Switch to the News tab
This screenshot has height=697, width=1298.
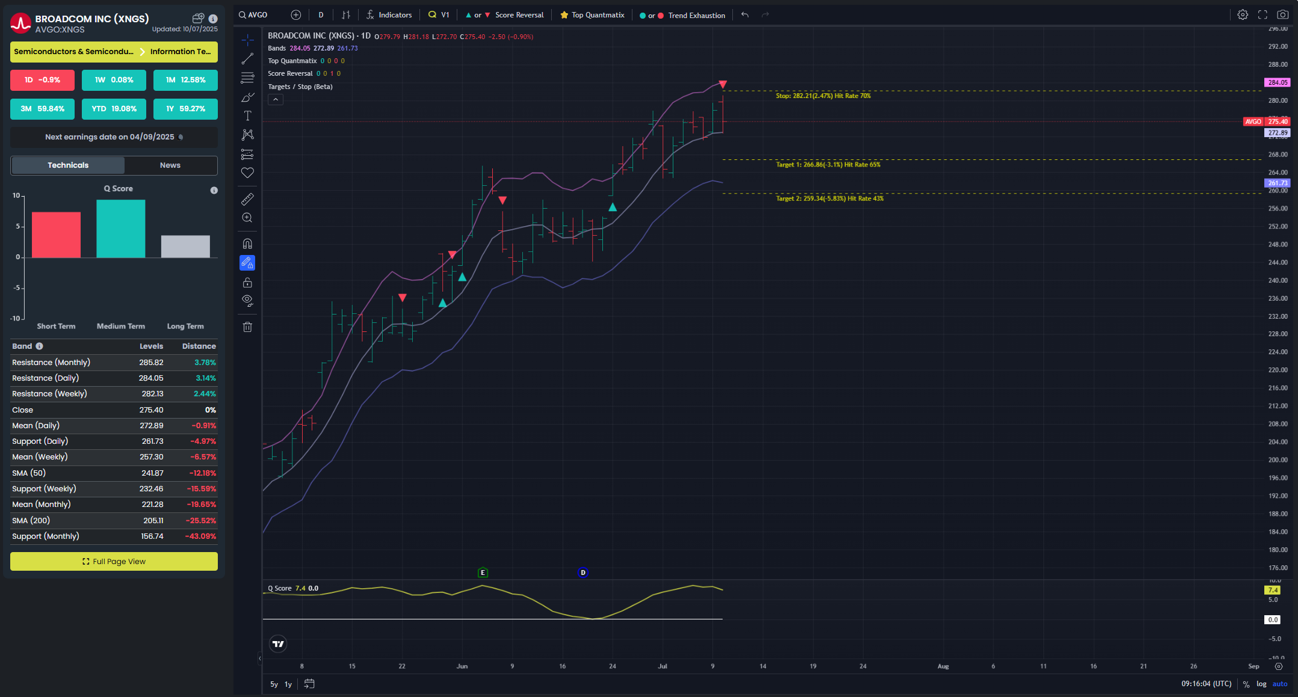pos(170,165)
